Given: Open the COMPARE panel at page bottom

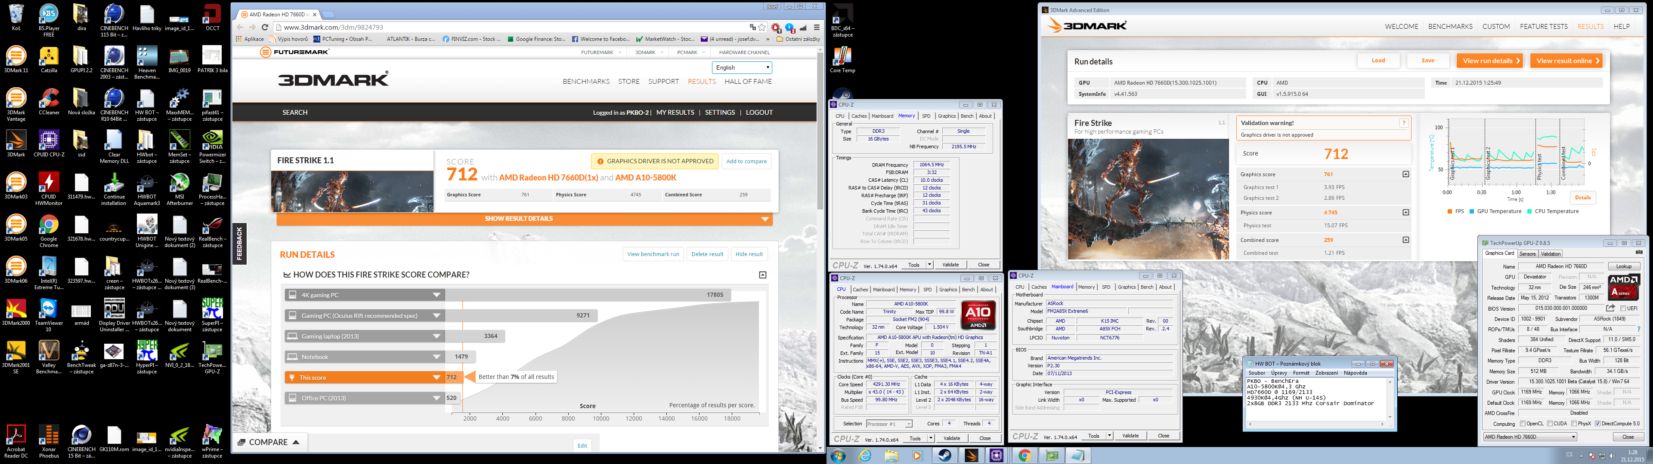Looking at the screenshot, I should (x=269, y=442).
